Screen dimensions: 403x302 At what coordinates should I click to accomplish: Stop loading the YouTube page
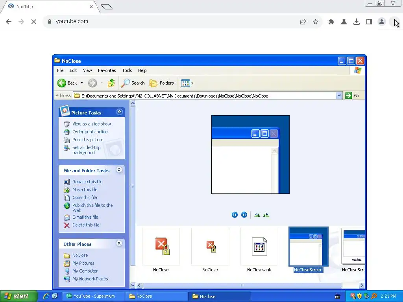34,22
